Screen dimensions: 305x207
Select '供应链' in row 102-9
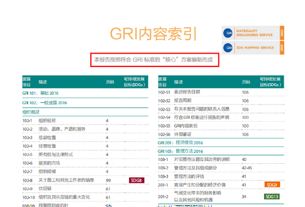[x=45, y=189]
